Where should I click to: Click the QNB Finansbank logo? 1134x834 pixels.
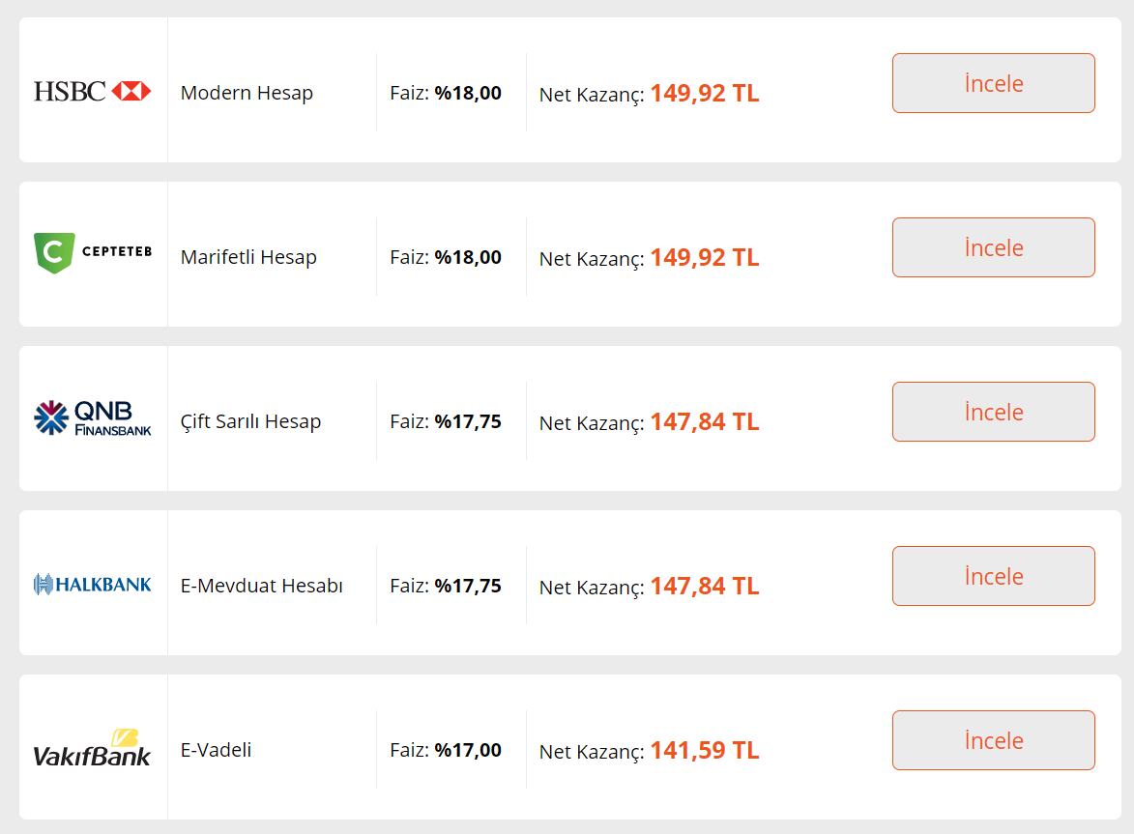pos(93,417)
